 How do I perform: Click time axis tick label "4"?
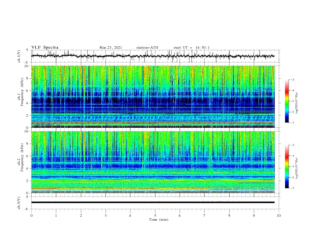click(130, 216)
